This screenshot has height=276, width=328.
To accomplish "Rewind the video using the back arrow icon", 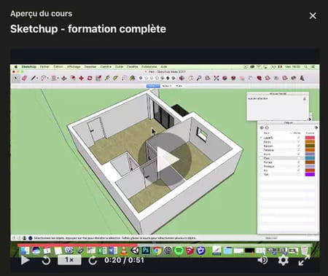I will coord(46,261).
